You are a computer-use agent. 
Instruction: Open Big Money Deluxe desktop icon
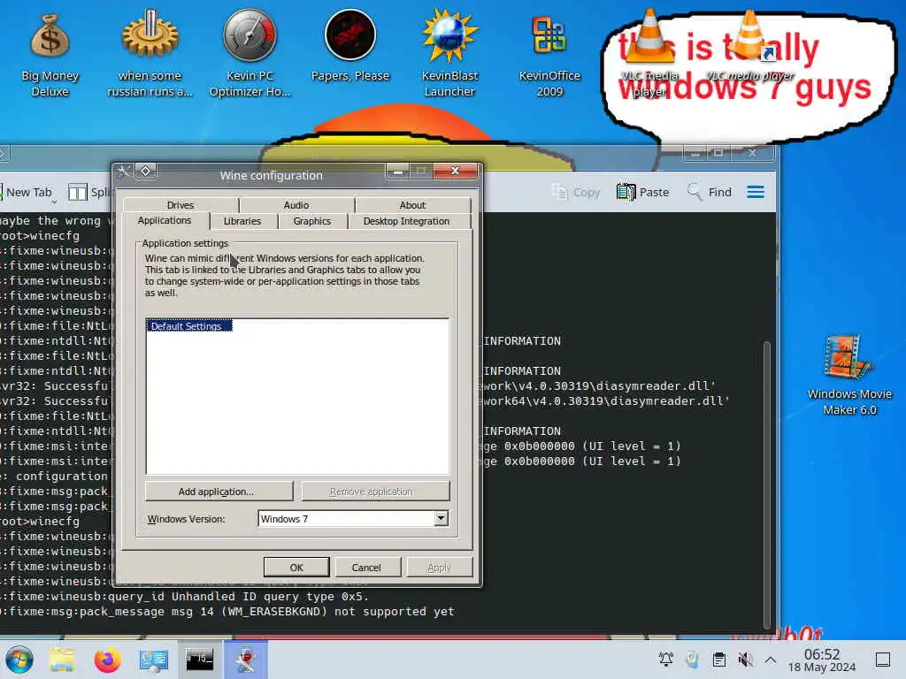(50, 53)
